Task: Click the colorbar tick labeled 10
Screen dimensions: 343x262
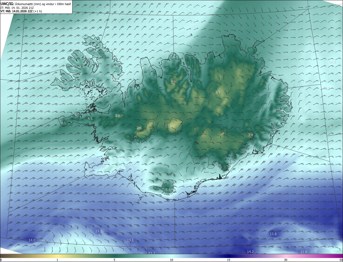Action: 171,260
